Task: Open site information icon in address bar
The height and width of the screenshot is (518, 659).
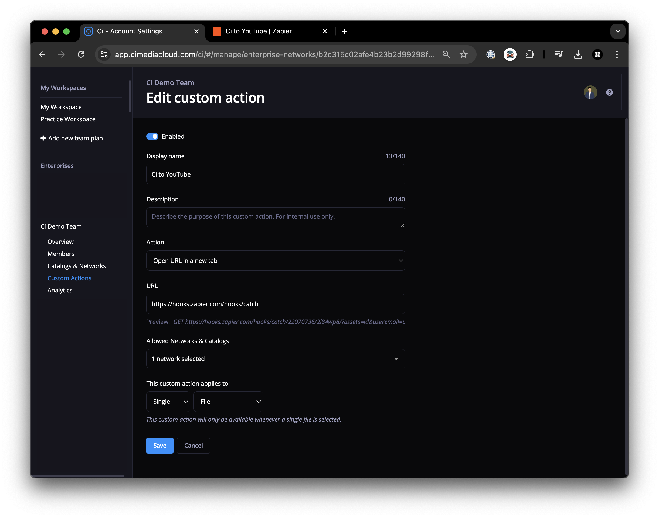Action: 104,55
